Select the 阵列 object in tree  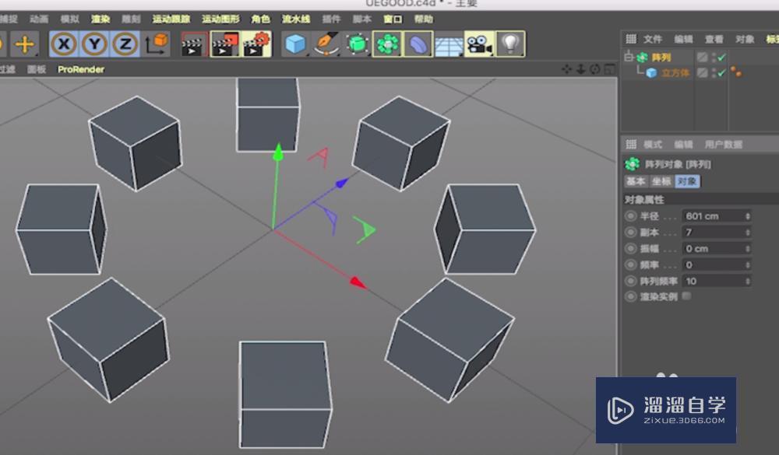tap(661, 58)
